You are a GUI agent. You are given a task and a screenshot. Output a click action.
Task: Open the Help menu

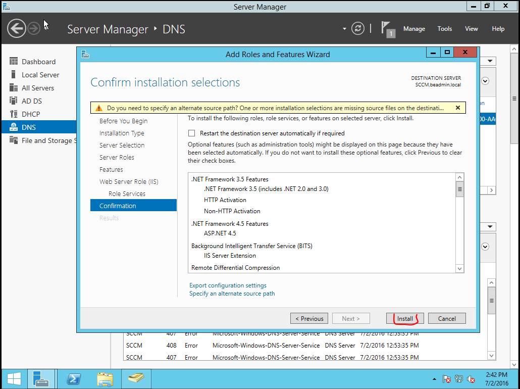click(498, 29)
